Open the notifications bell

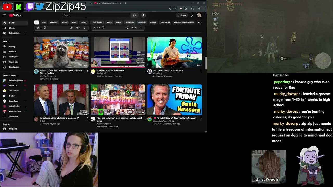click(x=191, y=15)
